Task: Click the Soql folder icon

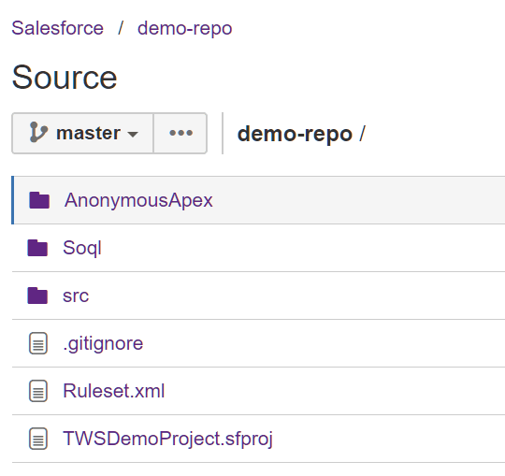Action: (37, 248)
